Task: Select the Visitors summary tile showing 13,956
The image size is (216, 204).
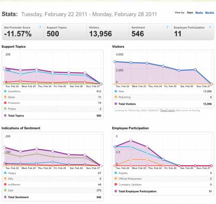Action: pos(108,32)
